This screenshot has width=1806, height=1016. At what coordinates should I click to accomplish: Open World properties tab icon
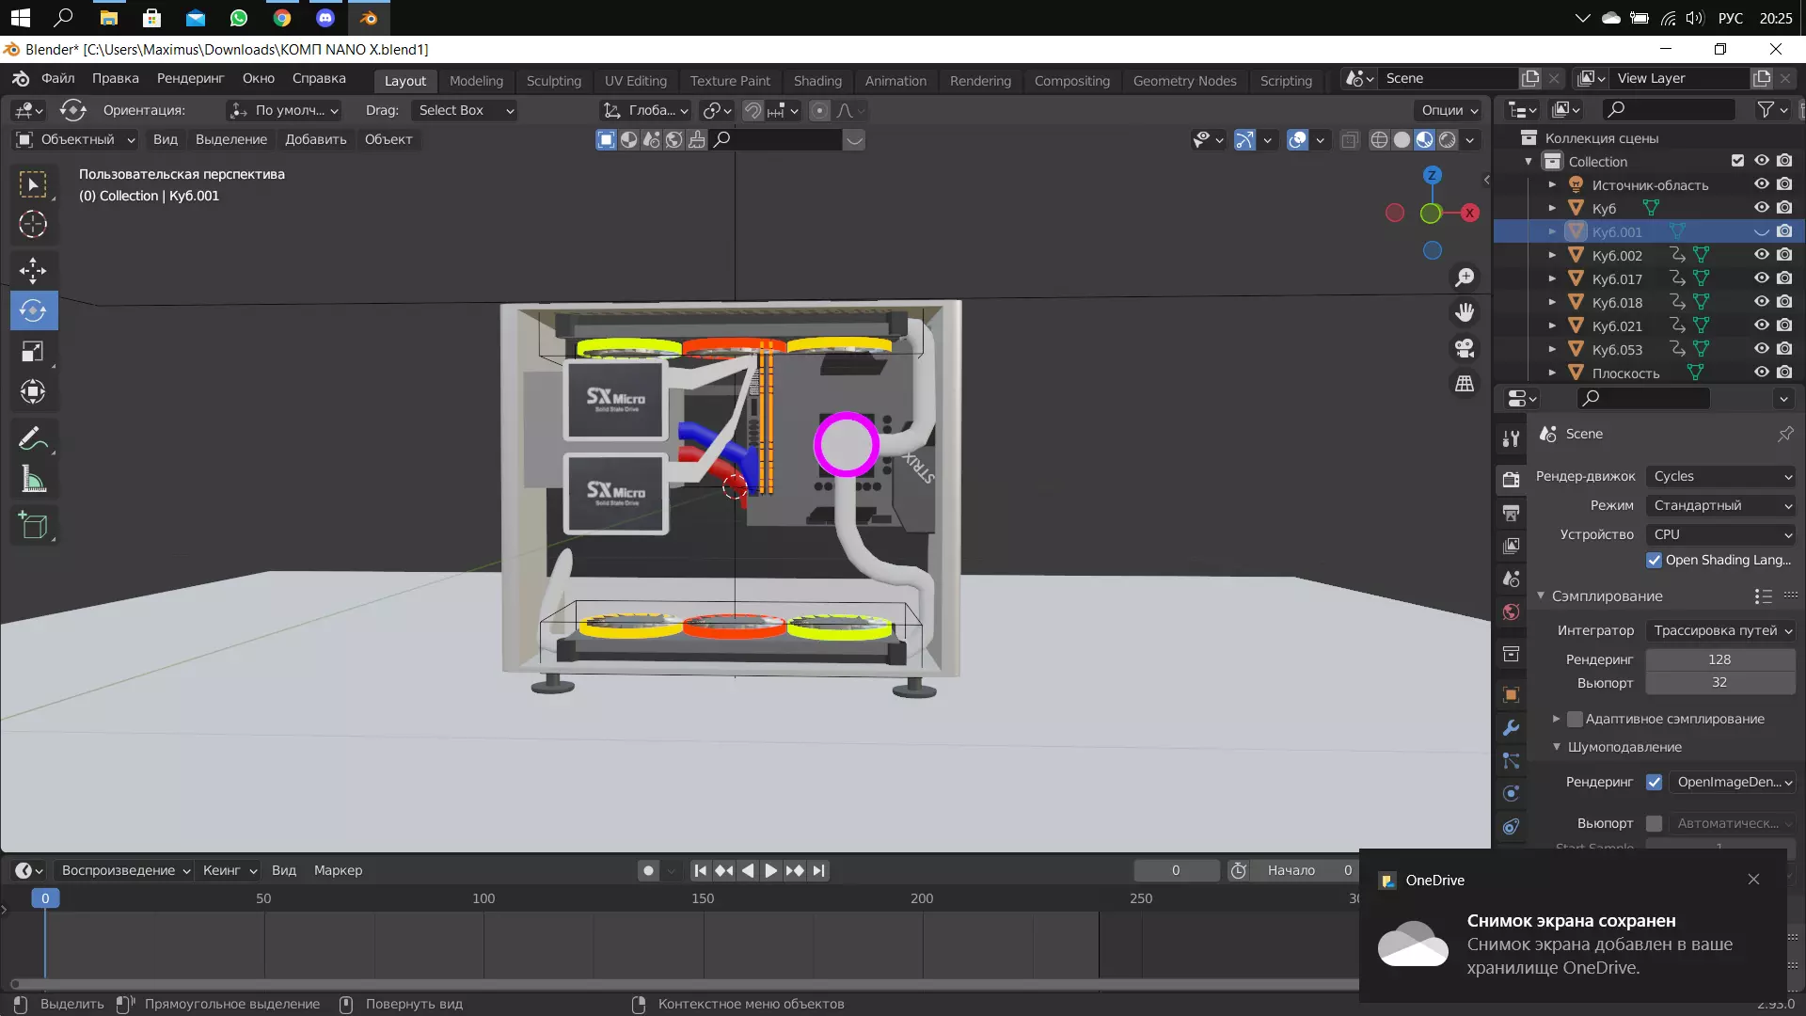point(1511,612)
